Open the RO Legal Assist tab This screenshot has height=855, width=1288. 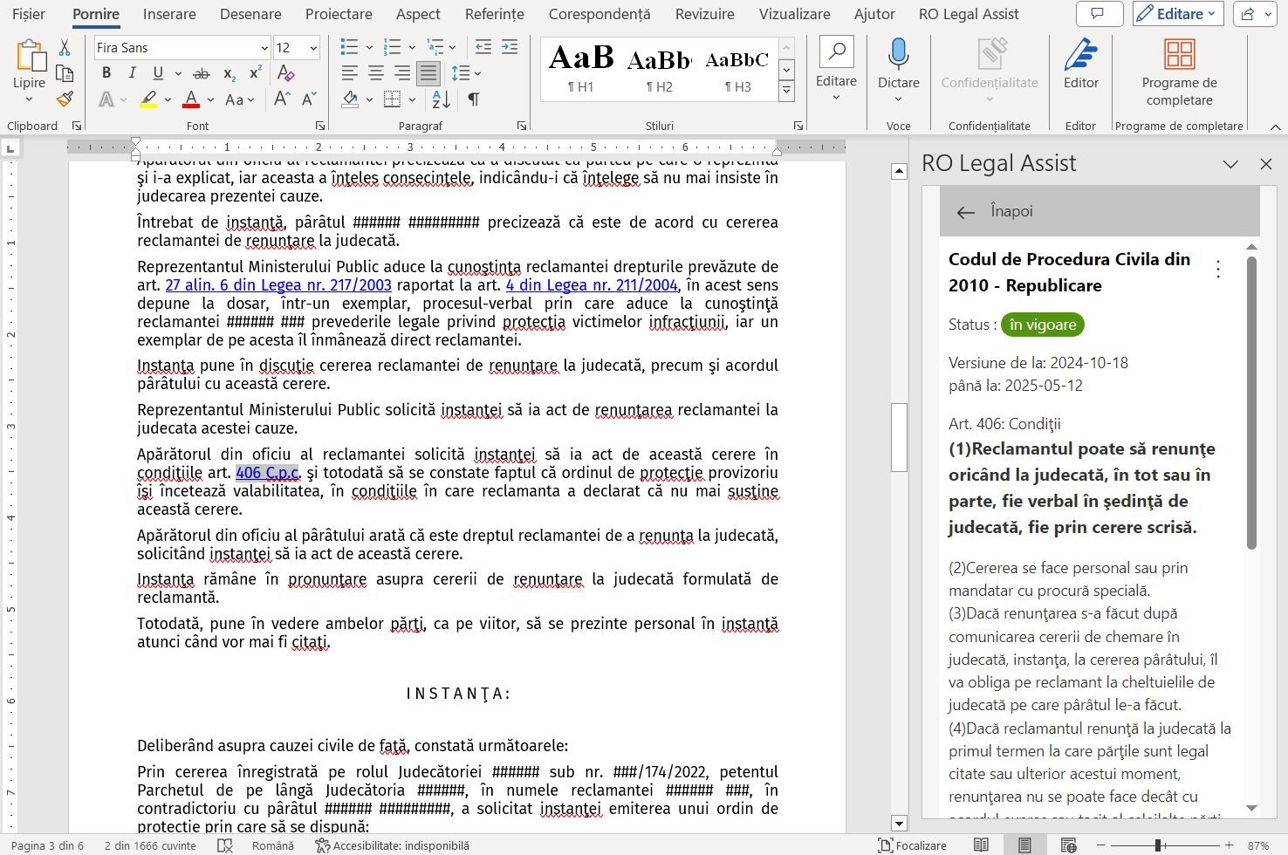(969, 14)
